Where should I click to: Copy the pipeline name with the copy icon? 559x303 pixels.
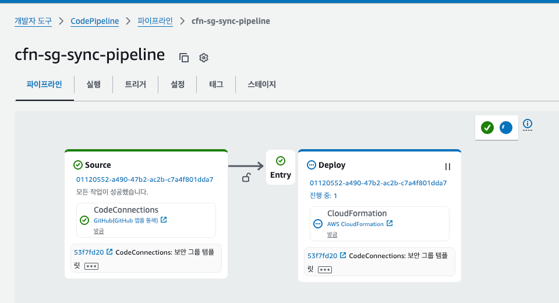[184, 58]
